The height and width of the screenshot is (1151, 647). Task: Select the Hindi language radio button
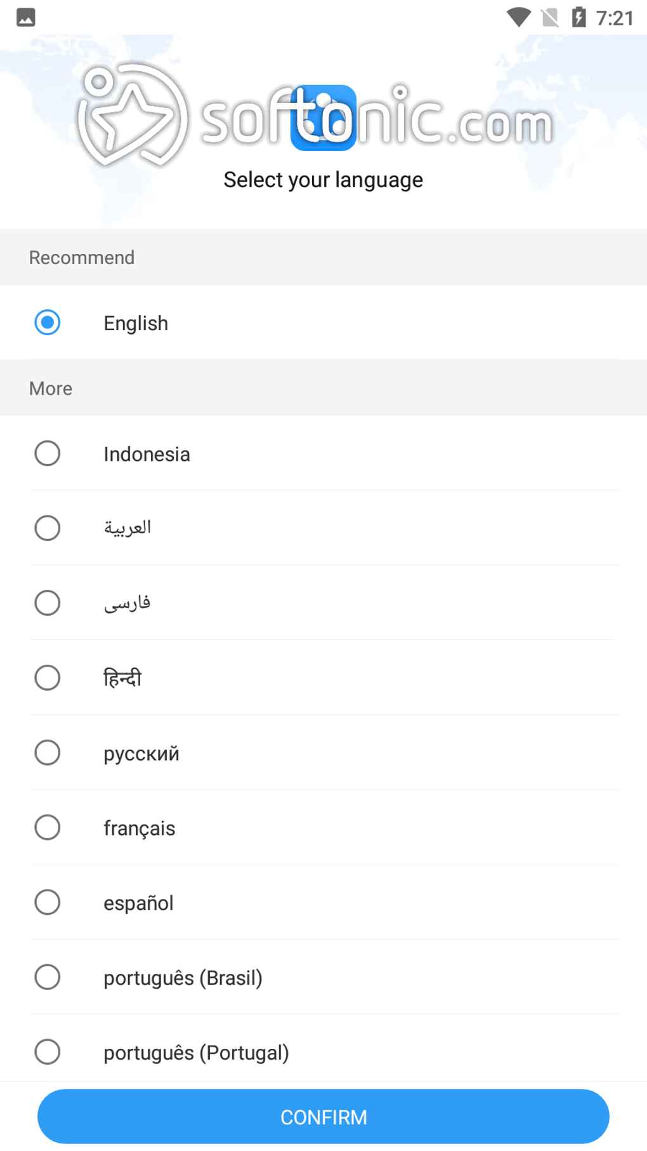click(48, 678)
